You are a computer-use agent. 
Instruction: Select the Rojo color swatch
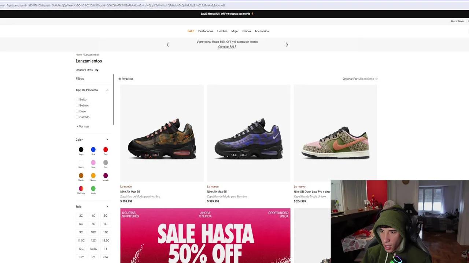coord(106,149)
